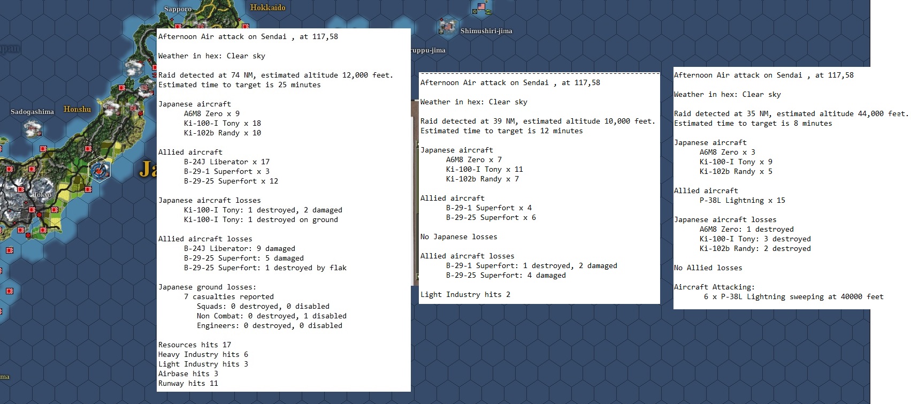Click the Honshu island label
The width and height of the screenshot is (911, 404).
pos(77,109)
